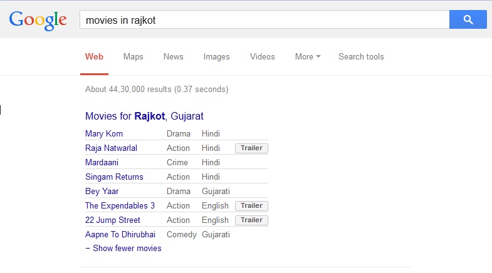Select the Web tab
The width and height of the screenshot is (492, 273).
click(x=94, y=57)
